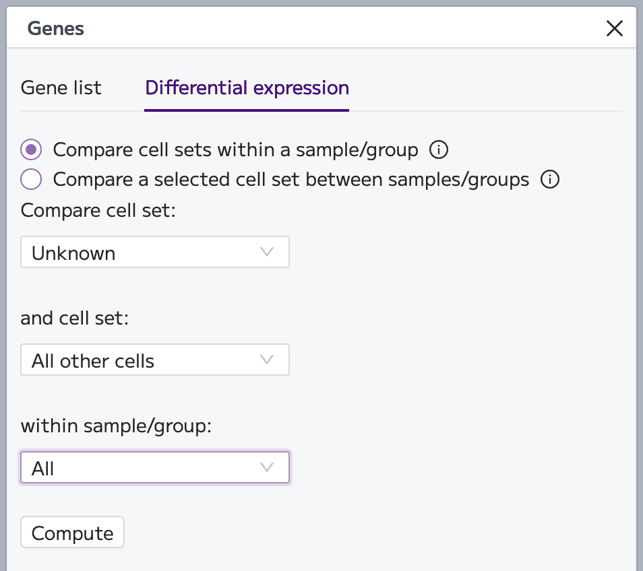Click label text Compare a selected cell set between samples/groups
Image resolution: width=643 pixels, height=571 pixels.
(291, 180)
